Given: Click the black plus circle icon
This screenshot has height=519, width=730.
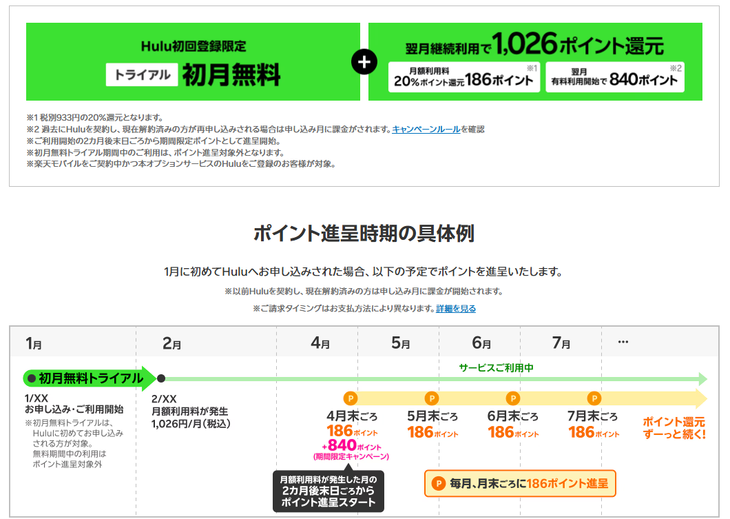Looking at the screenshot, I should point(364,62).
